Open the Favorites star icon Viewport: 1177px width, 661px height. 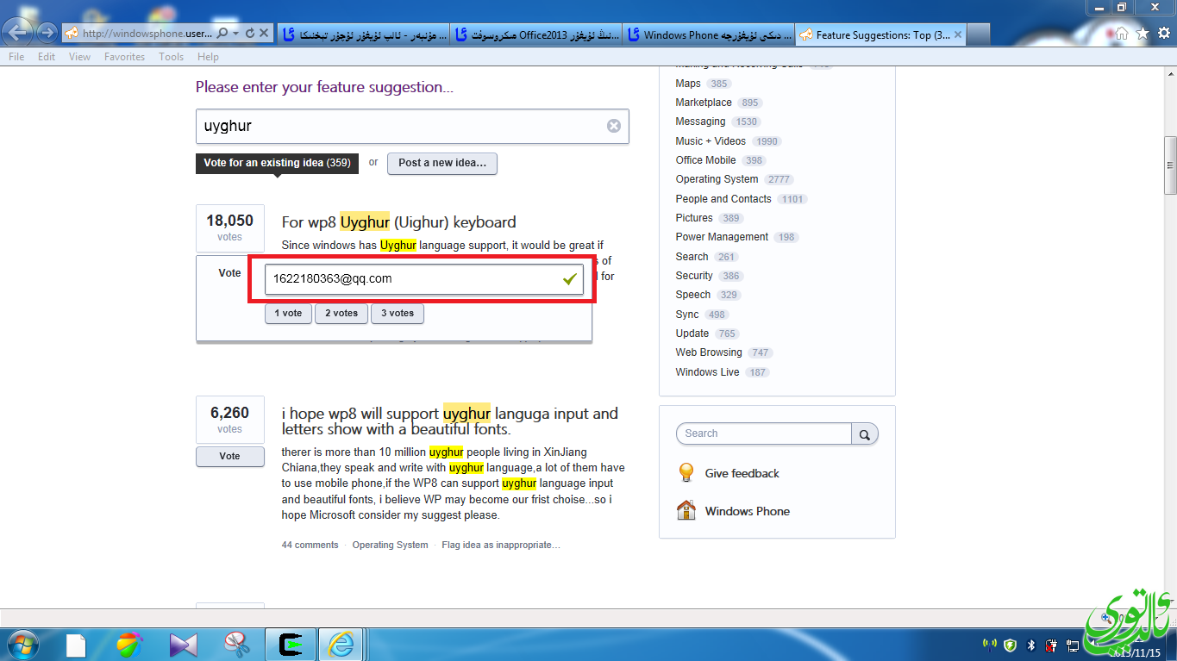(1143, 34)
